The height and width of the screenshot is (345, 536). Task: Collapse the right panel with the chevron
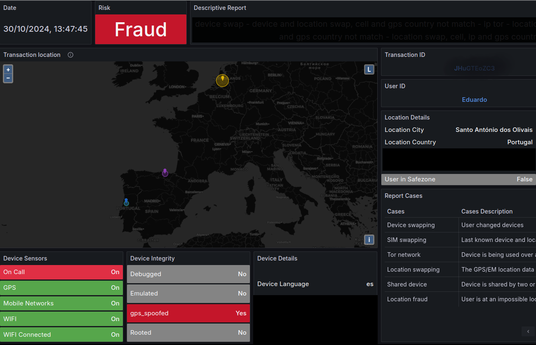[x=528, y=331]
